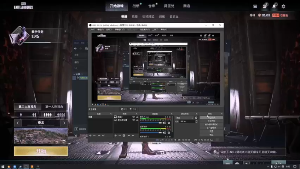This screenshot has height=169, width=300.
Task: Move scene down arrow in OBS Scenes panel
Action: [x=103, y=136]
